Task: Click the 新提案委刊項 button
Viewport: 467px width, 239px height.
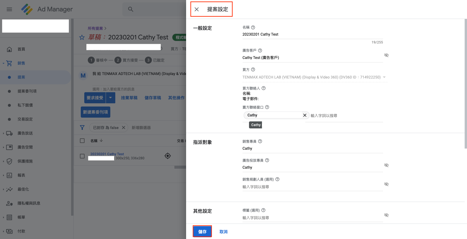Action: (x=95, y=112)
